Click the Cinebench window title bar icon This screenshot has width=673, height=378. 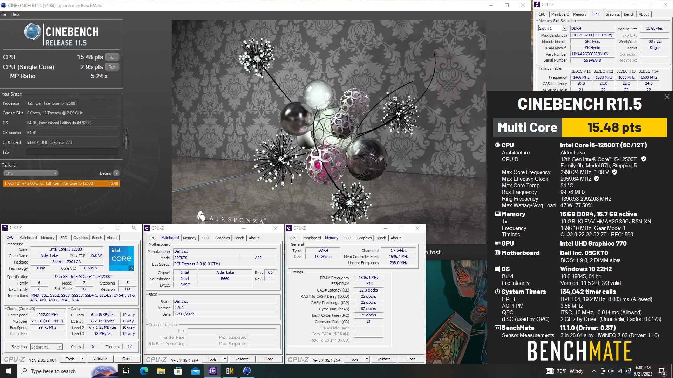(4, 5)
